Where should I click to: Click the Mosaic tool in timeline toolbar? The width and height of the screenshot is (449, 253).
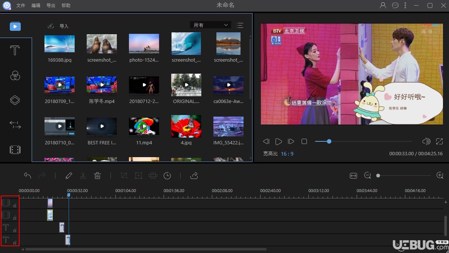(153, 176)
